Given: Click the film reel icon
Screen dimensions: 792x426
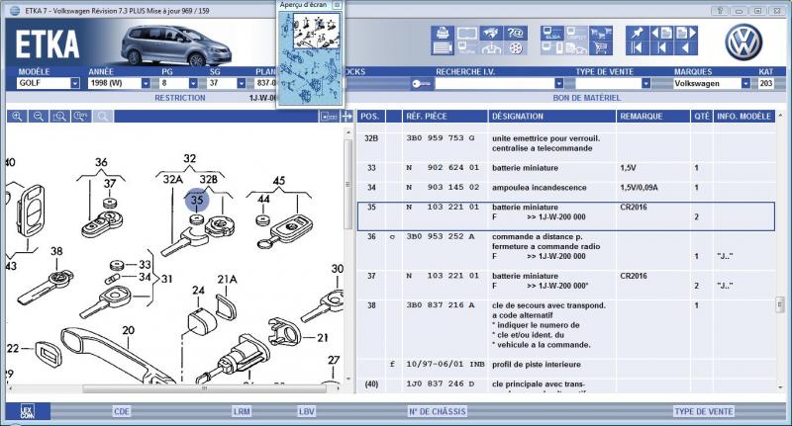Looking at the screenshot, I should coord(515,48).
